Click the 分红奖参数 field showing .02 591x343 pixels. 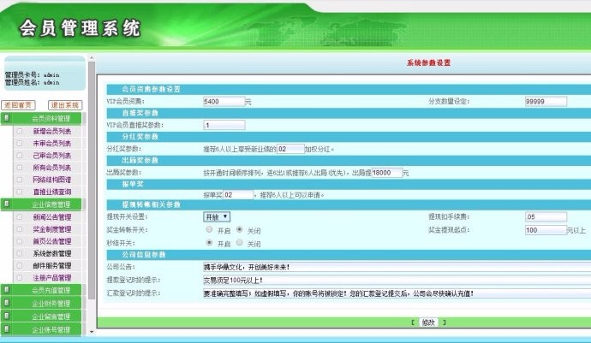(x=290, y=149)
